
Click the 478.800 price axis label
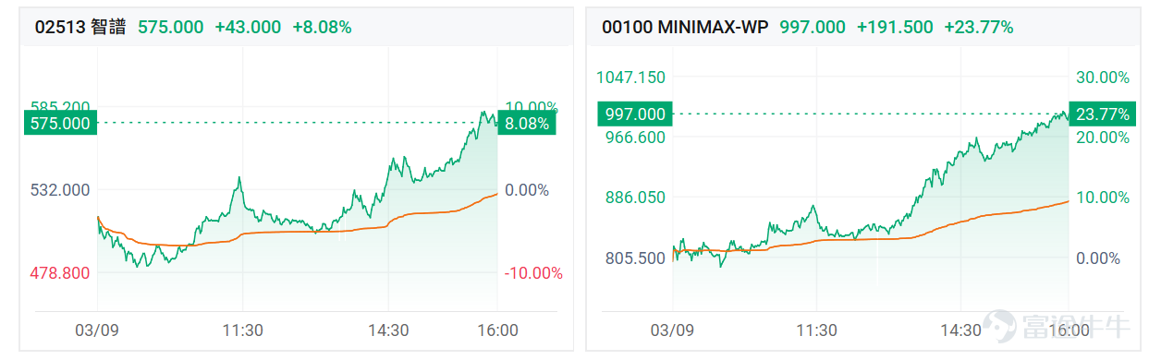pos(61,273)
